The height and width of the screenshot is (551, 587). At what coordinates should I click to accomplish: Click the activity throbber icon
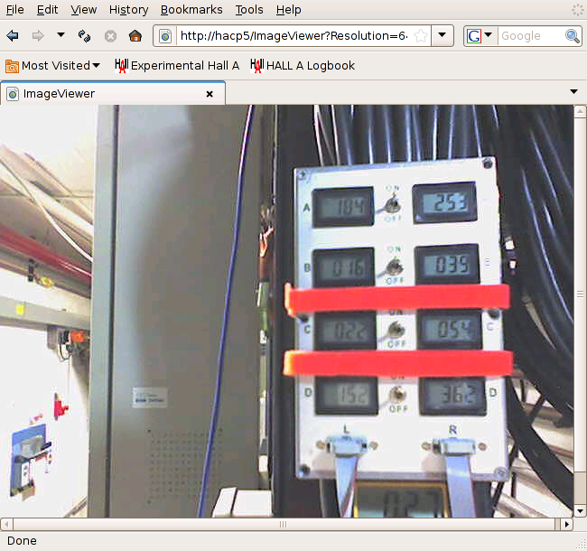[x=577, y=10]
